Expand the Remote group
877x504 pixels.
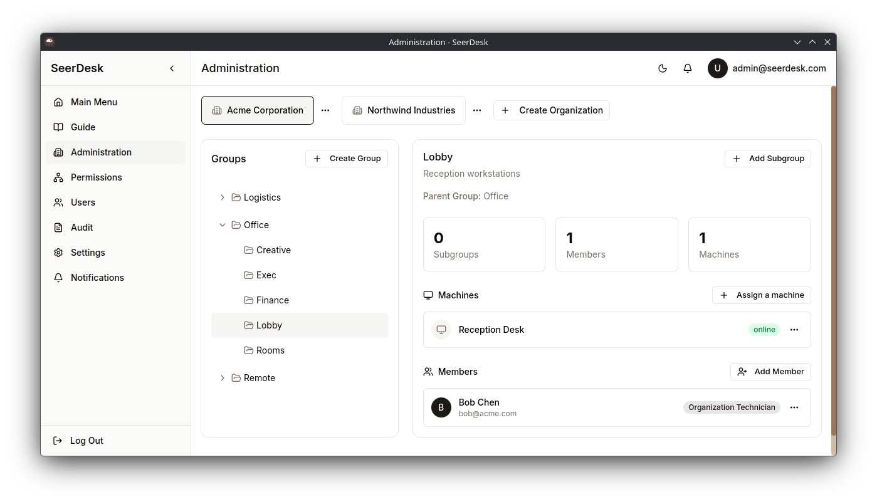(x=222, y=377)
